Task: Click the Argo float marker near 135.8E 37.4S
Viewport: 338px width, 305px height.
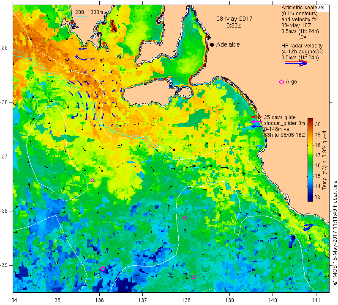Action: tap(92, 180)
